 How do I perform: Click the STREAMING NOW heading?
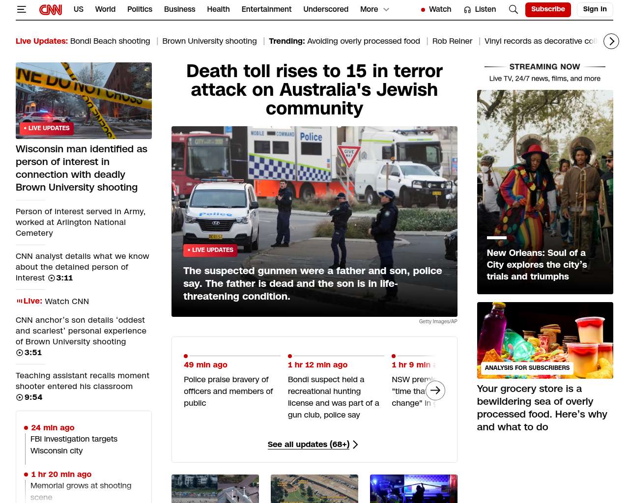pyautogui.click(x=544, y=67)
